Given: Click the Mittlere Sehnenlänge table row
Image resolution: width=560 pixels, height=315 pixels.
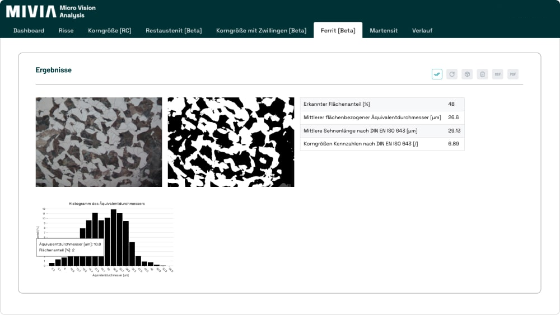Looking at the screenshot, I should 382,130.
